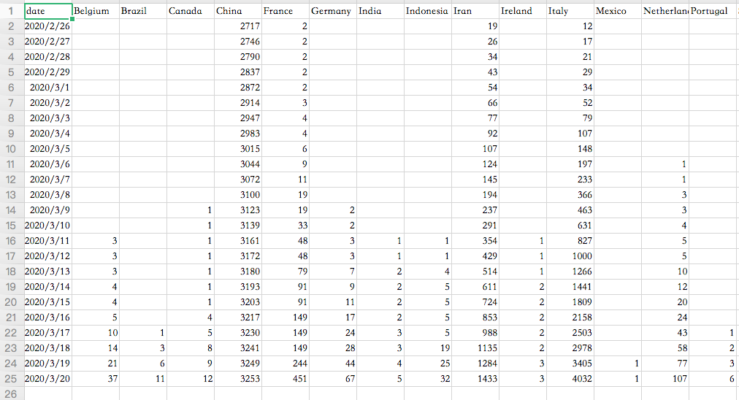Select row number 1 header

pyautogui.click(x=11, y=11)
